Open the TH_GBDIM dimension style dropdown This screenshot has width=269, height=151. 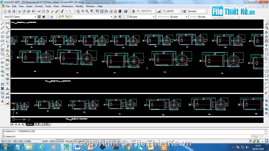(x=171, y=11)
